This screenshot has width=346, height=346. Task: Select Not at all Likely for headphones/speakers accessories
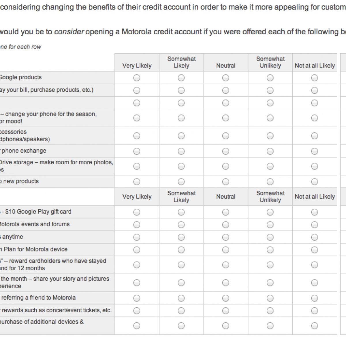pos(315,136)
